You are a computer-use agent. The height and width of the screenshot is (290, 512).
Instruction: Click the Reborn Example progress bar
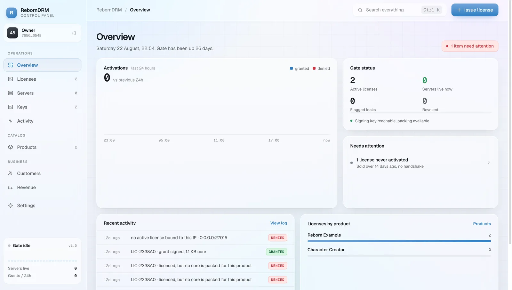click(x=399, y=241)
